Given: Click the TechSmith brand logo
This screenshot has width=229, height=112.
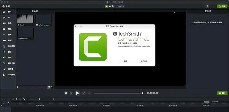Looking at the screenshot, I should click(x=127, y=34).
